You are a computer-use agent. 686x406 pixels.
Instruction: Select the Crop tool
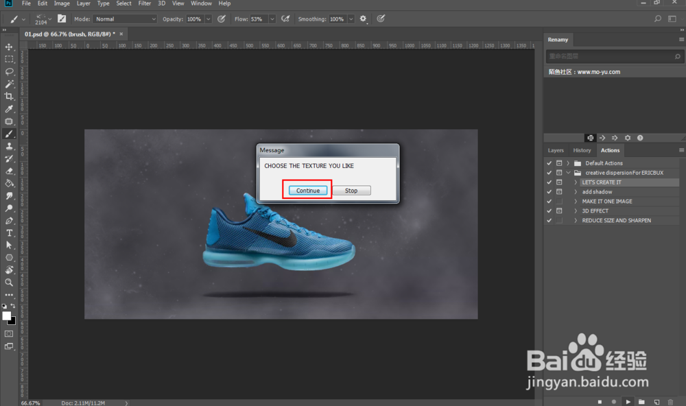point(9,96)
